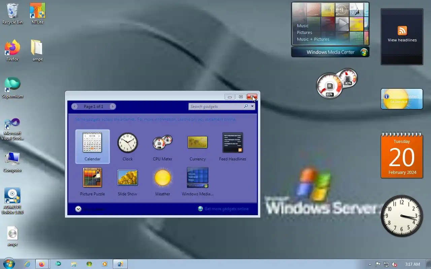Select the Windows Media gadget in the gallery
The height and width of the screenshot is (269, 431).
[x=198, y=182]
